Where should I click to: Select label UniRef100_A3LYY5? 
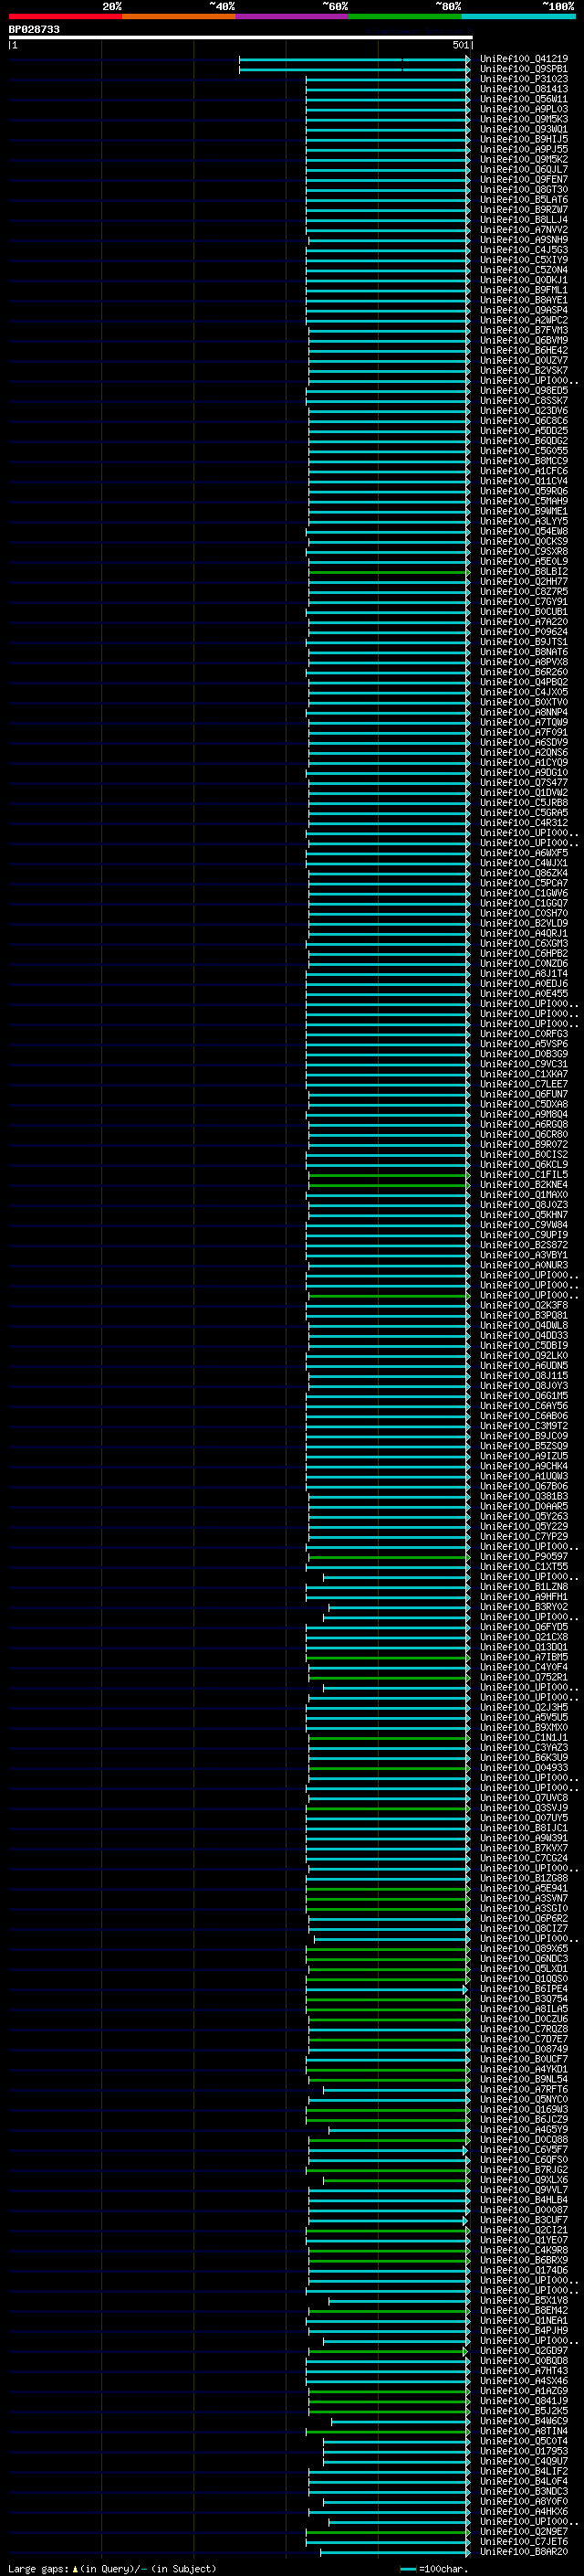524,521
